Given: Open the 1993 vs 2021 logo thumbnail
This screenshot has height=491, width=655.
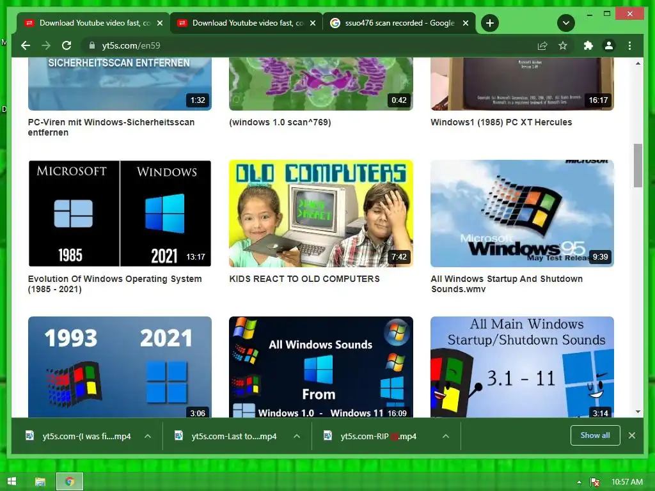Looking at the screenshot, I should [x=120, y=367].
